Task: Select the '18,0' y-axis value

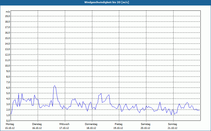Action: 7,22
